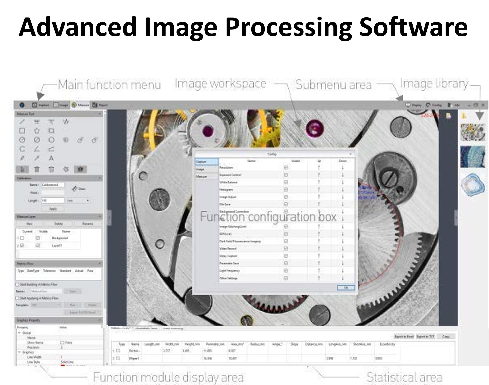The height and width of the screenshot is (385, 489).
Task: Toggle Visible checkbox for Layer01
Action: pos(38,246)
